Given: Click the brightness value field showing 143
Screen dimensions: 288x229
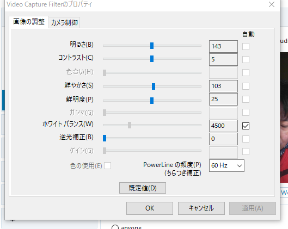Looking at the screenshot, I should pyautogui.click(x=223, y=46).
